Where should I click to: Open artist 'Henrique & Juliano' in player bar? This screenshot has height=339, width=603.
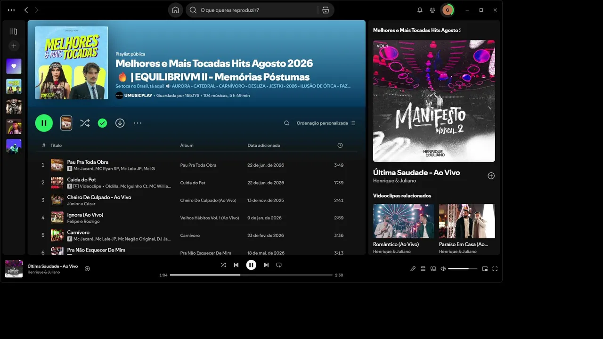pyautogui.click(x=44, y=272)
